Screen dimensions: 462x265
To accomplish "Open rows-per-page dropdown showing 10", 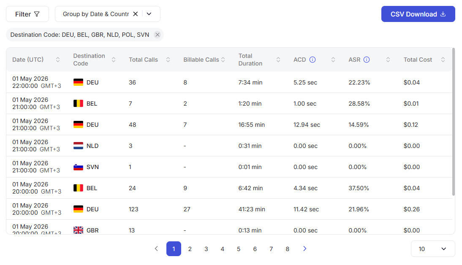I will [433, 249].
